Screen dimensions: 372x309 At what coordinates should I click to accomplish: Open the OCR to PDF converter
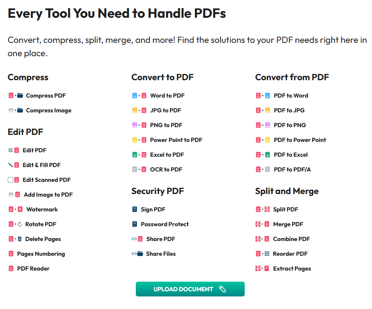click(x=166, y=169)
